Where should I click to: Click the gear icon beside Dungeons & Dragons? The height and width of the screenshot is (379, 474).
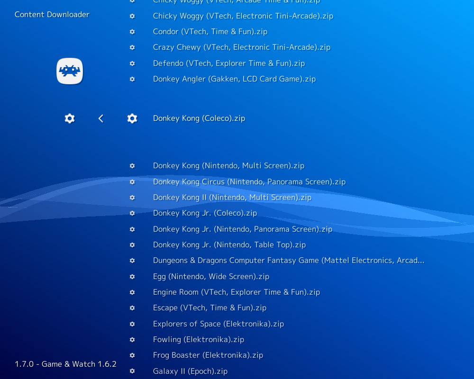point(132,261)
